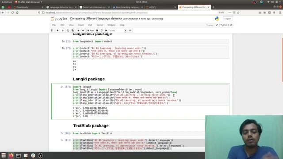Switch to the Downloads/ tab
Viewport: 283px width, 159px height.
pos(28,7)
